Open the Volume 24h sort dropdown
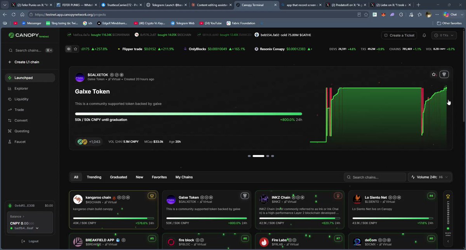The width and height of the screenshot is (466, 250). point(430,177)
